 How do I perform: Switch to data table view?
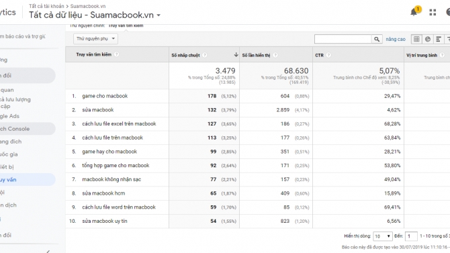416,39
